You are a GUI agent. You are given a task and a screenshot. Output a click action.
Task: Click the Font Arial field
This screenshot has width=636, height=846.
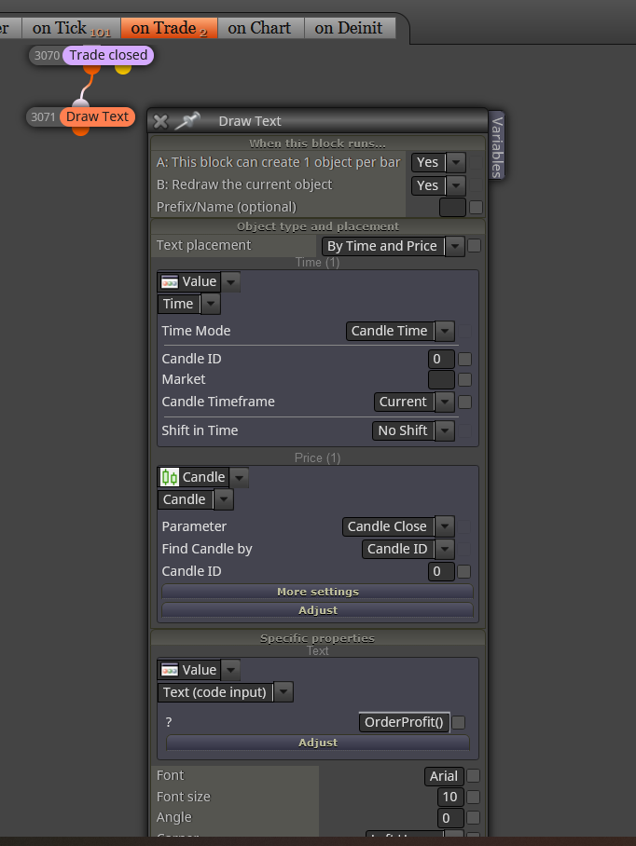coord(444,776)
